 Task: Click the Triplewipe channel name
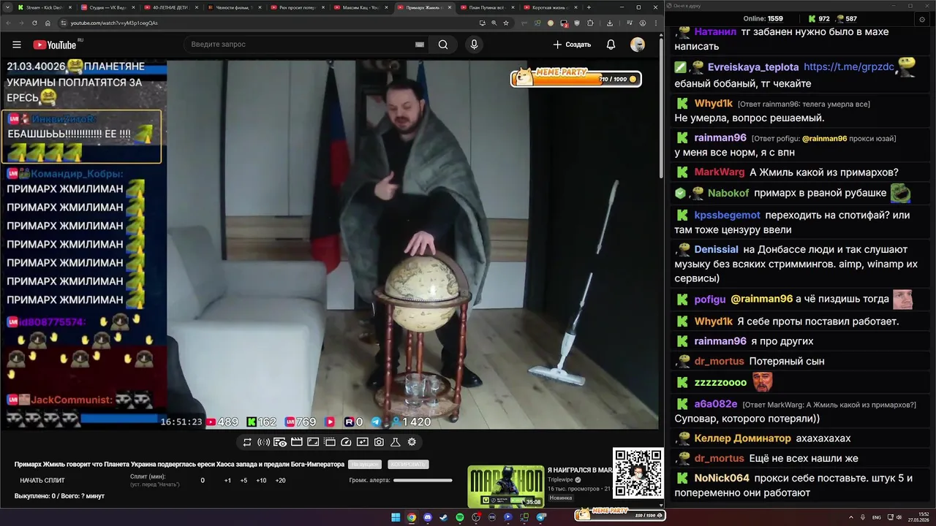(x=560, y=480)
